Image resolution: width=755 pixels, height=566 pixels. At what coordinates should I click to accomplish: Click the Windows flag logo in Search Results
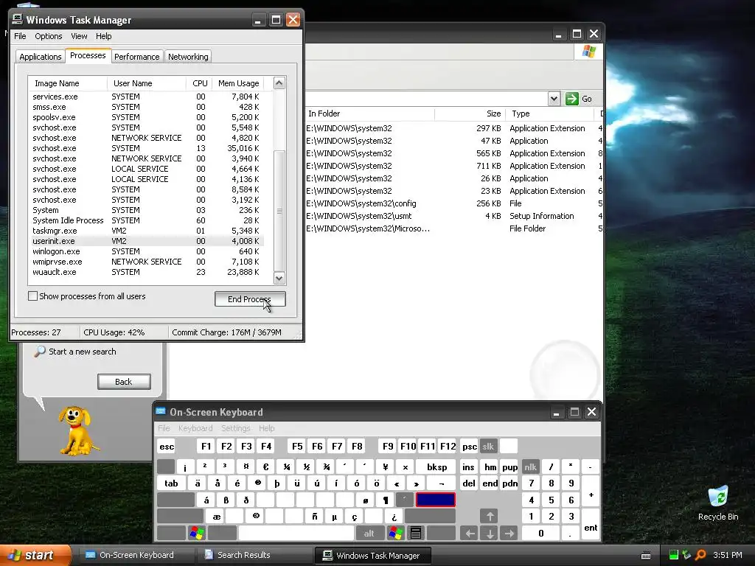[x=588, y=52]
